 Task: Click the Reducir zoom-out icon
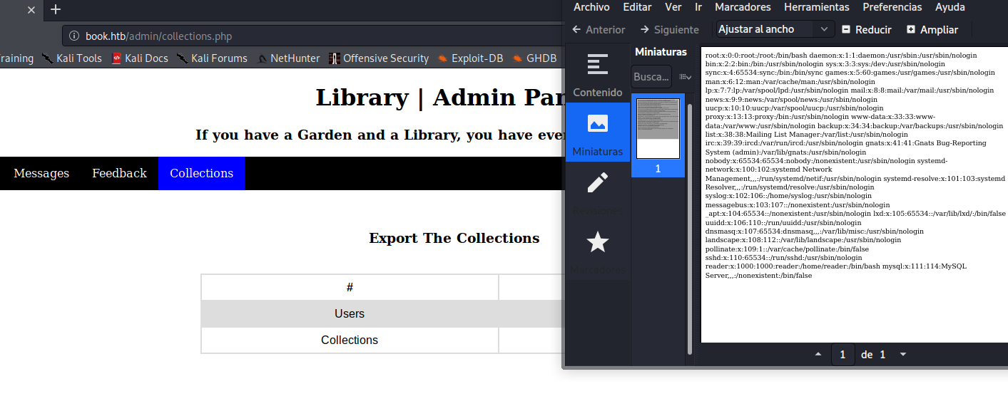pyautogui.click(x=846, y=29)
